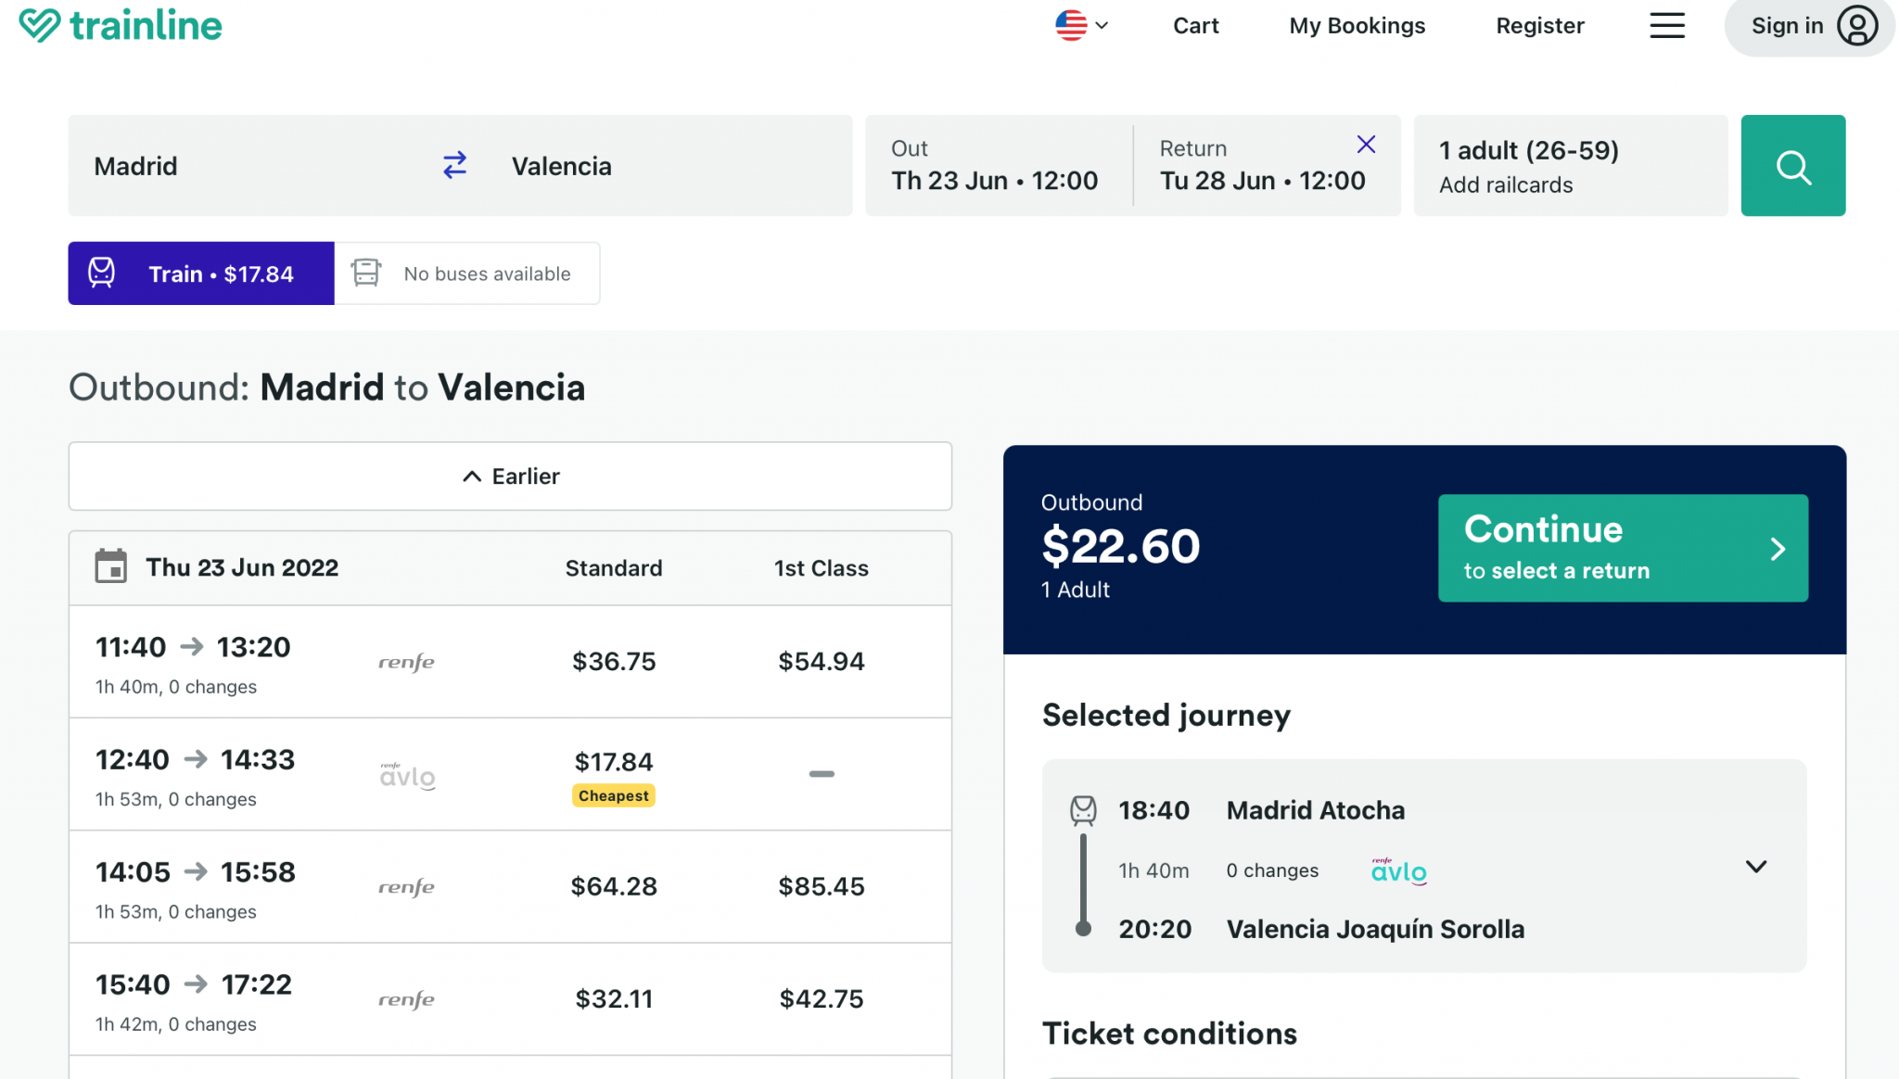The width and height of the screenshot is (1899, 1079).
Task: Show earlier outbound trains
Action: tap(510, 476)
